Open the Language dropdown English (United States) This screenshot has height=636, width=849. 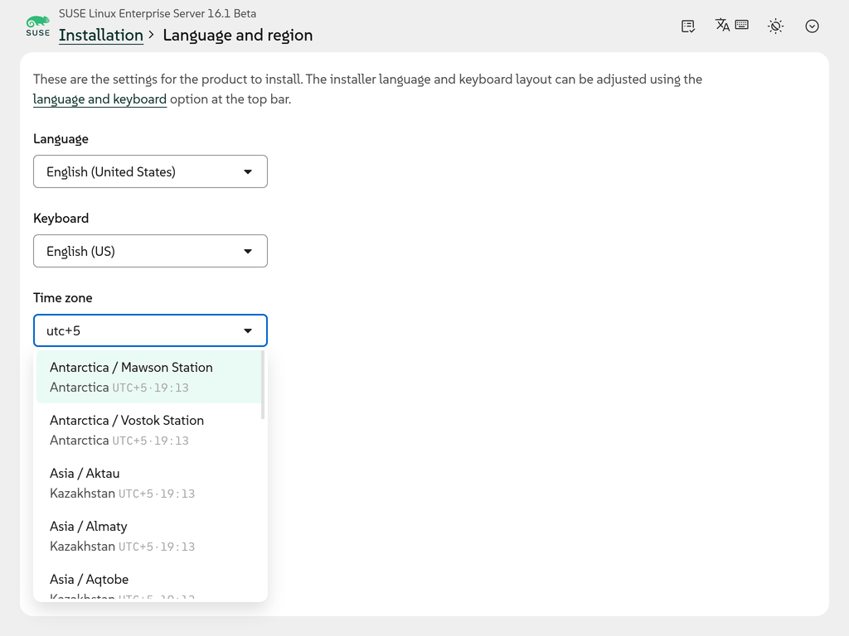click(151, 171)
